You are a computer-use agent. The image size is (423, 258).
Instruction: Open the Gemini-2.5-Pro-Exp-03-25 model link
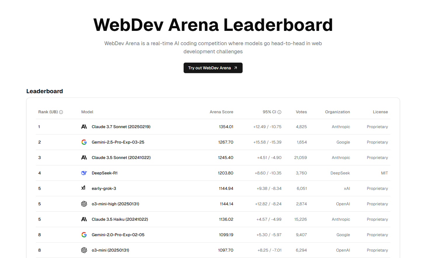point(118,142)
